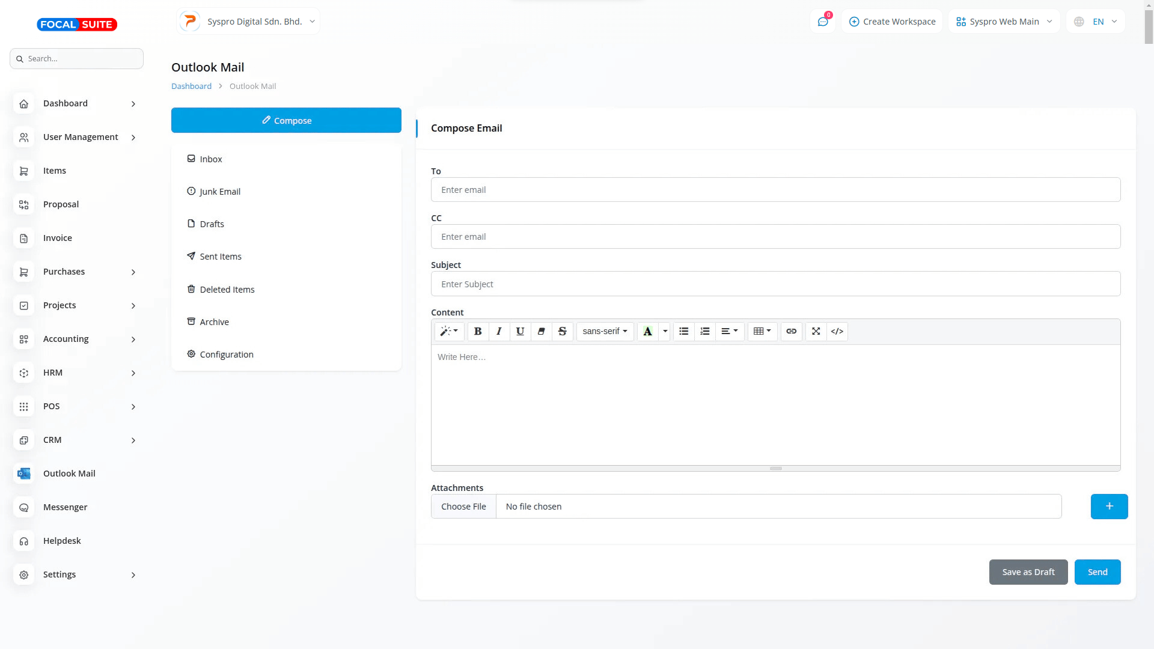The width and height of the screenshot is (1154, 649).
Task: Open the Drafts mail folder
Action: (x=212, y=224)
